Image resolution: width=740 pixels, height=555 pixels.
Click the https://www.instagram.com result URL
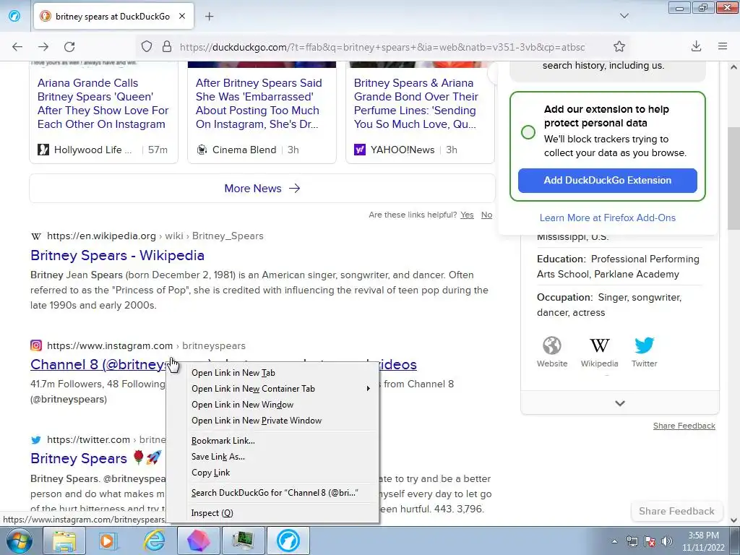tap(110, 345)
